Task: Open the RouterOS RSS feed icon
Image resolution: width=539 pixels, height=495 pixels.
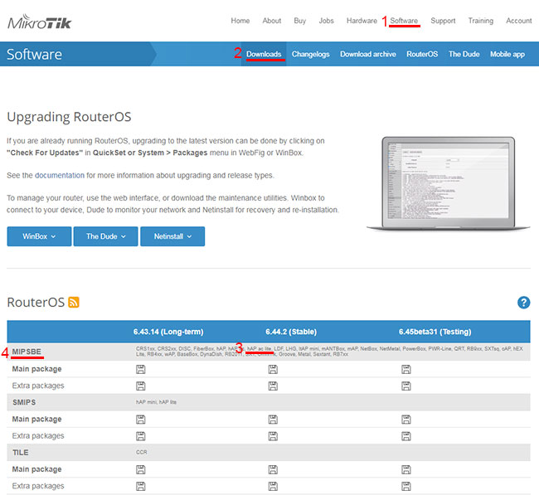Action: [74, 302]
